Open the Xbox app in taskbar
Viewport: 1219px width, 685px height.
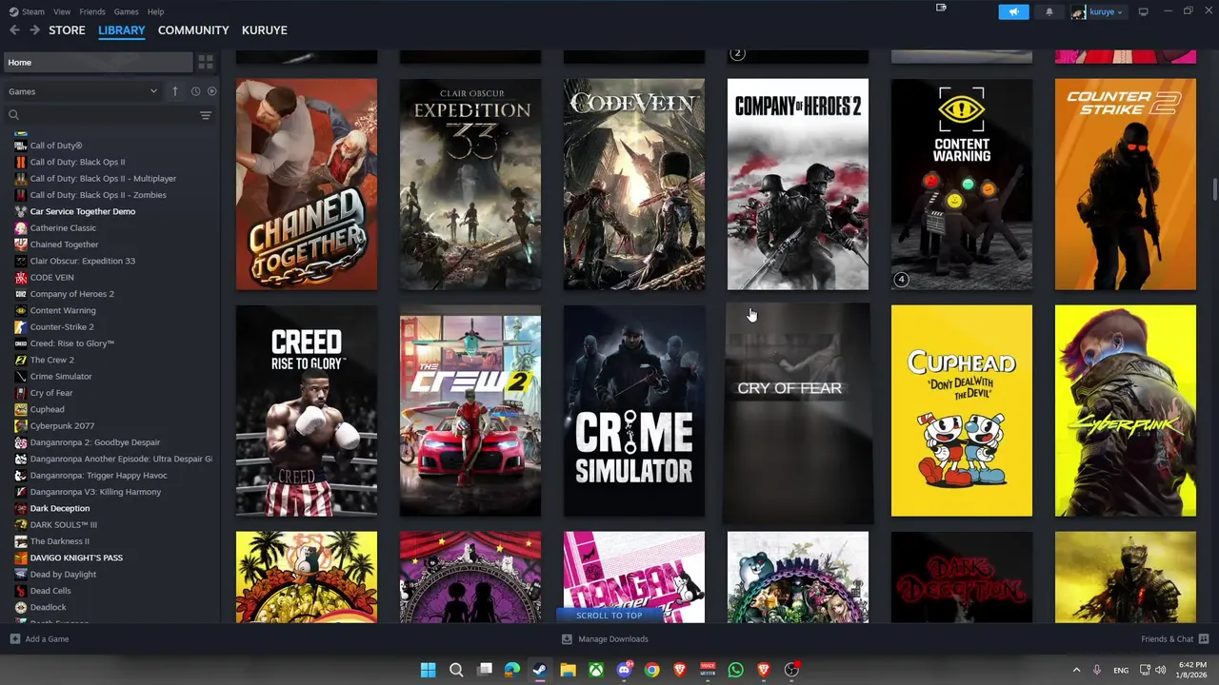tap(595, 670)
